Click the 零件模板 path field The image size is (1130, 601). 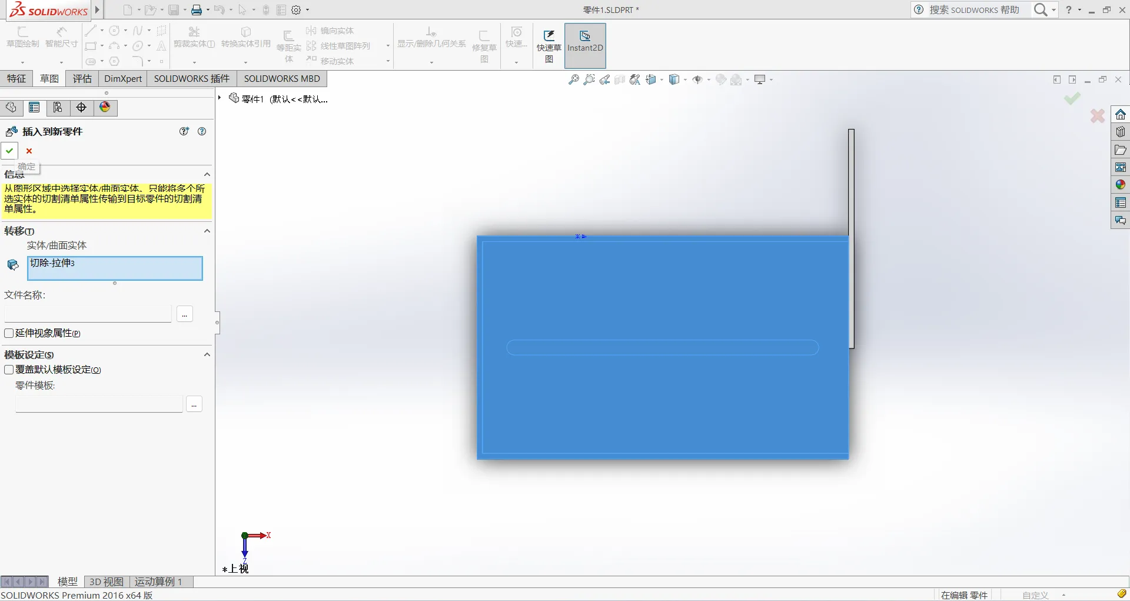tap(99, 404)
